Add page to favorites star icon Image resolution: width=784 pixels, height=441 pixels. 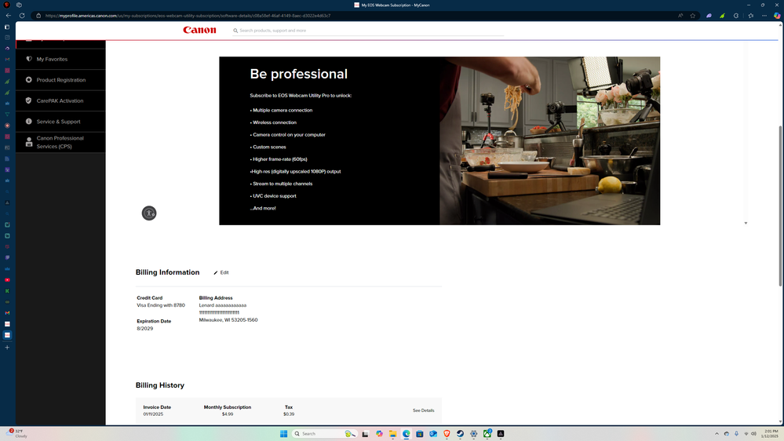[692, 16]
